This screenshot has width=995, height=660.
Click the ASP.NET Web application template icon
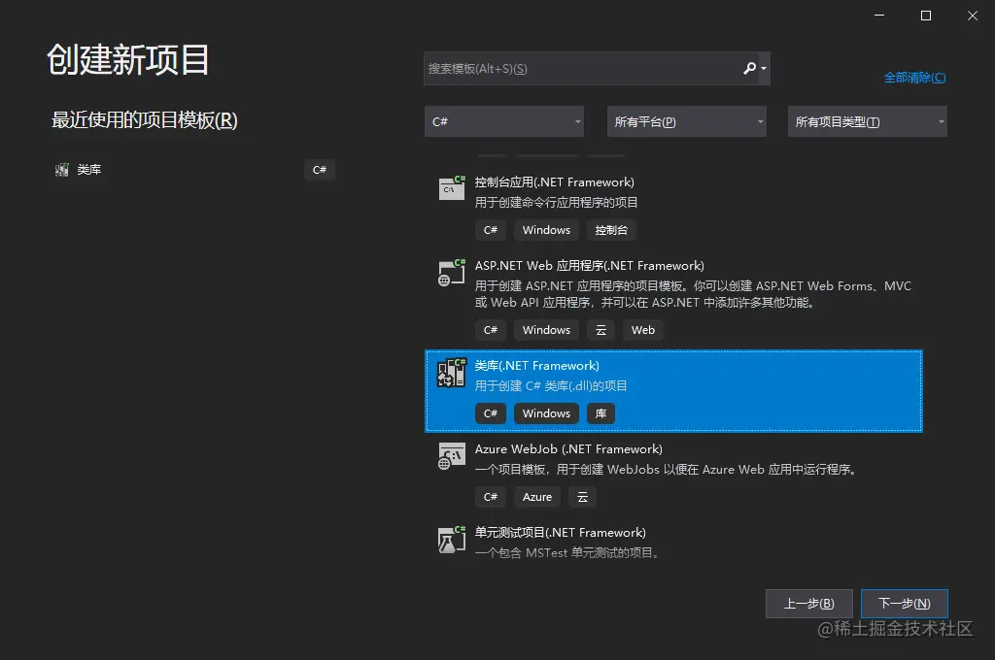point(451,272)
